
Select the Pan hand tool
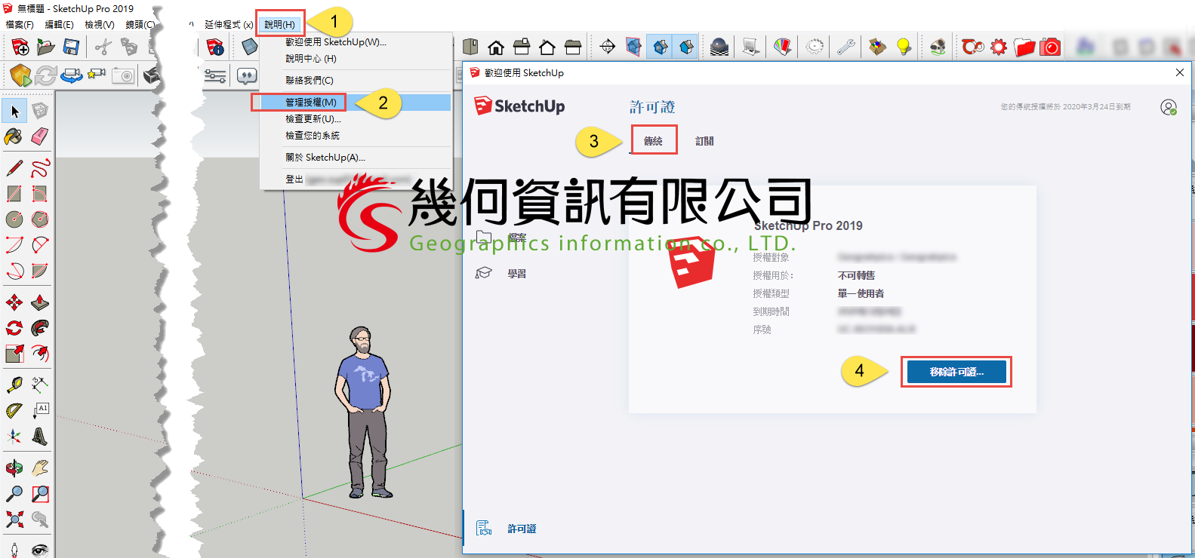coord(40,468)
